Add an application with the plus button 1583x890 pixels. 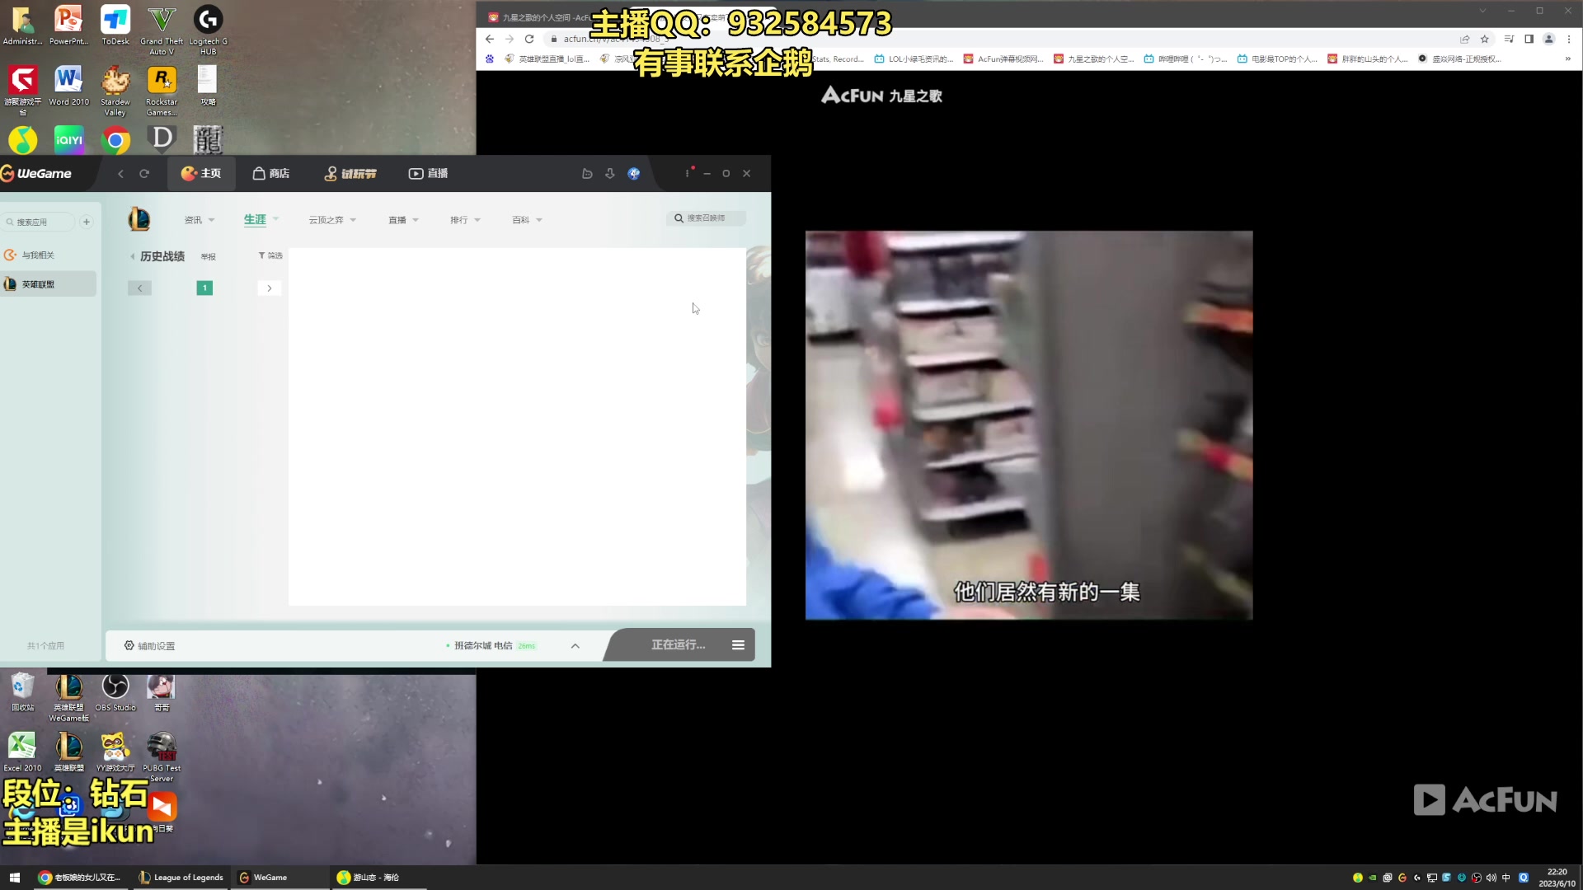click(x=87, y=222)
